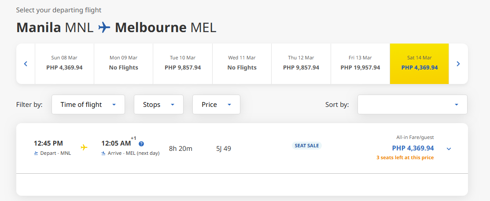Go to next dates with right arrow
Screen dimensions: 490x201
coord(458,64)
